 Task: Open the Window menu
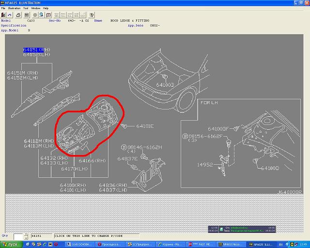click(x=35, y=8)
